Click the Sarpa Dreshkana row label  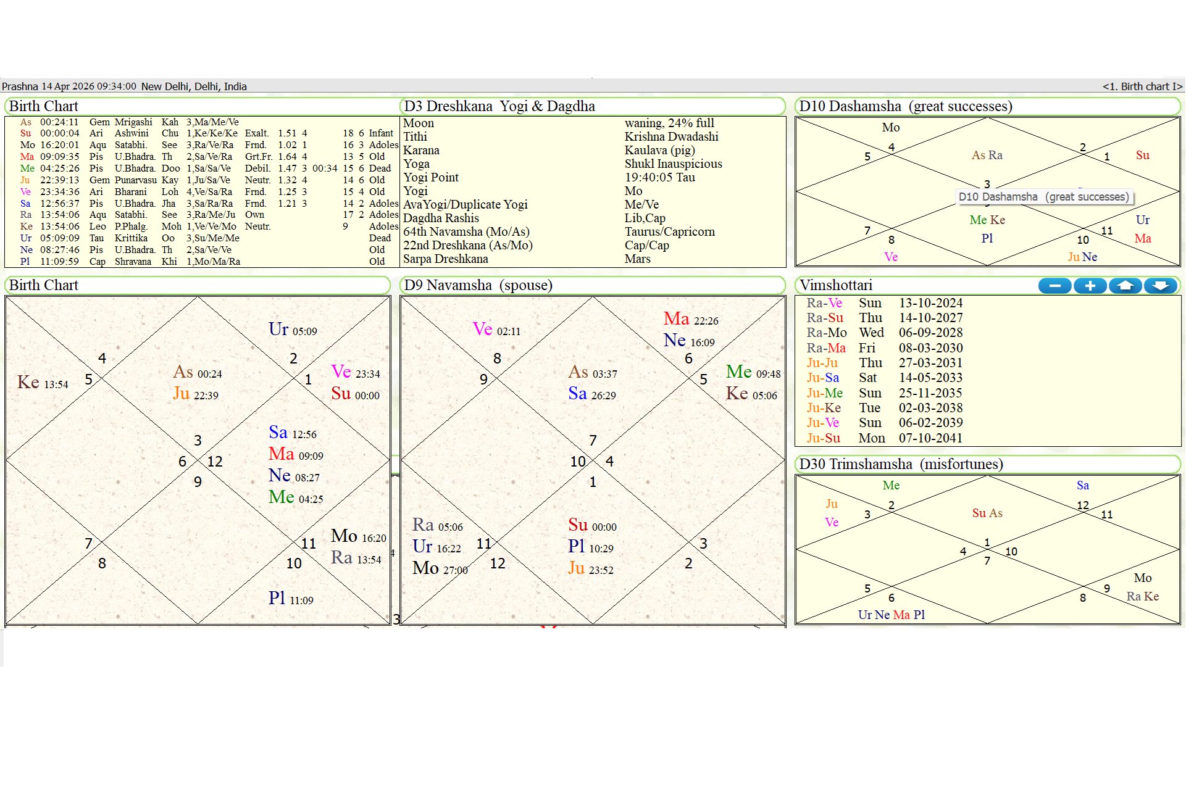[445, 259]
